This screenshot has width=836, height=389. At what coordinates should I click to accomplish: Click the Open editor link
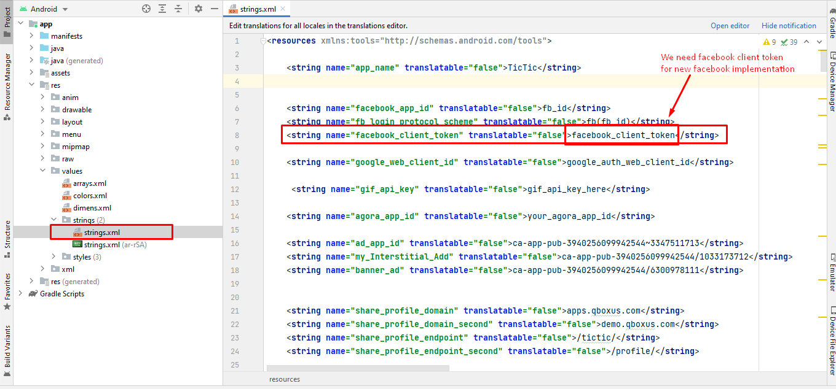coord(730,26)
